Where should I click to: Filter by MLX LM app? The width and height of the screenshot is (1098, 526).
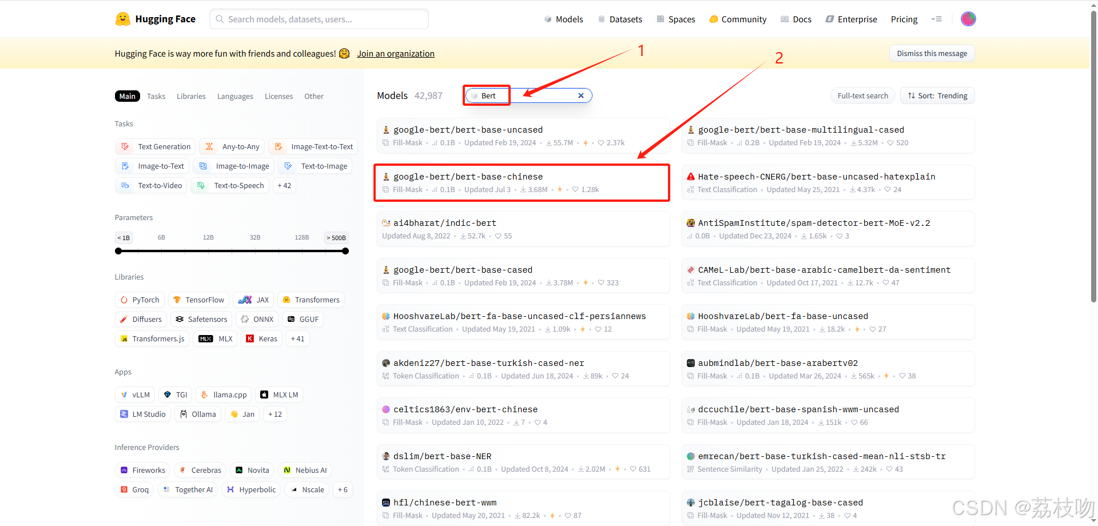(x=279, y=394)
